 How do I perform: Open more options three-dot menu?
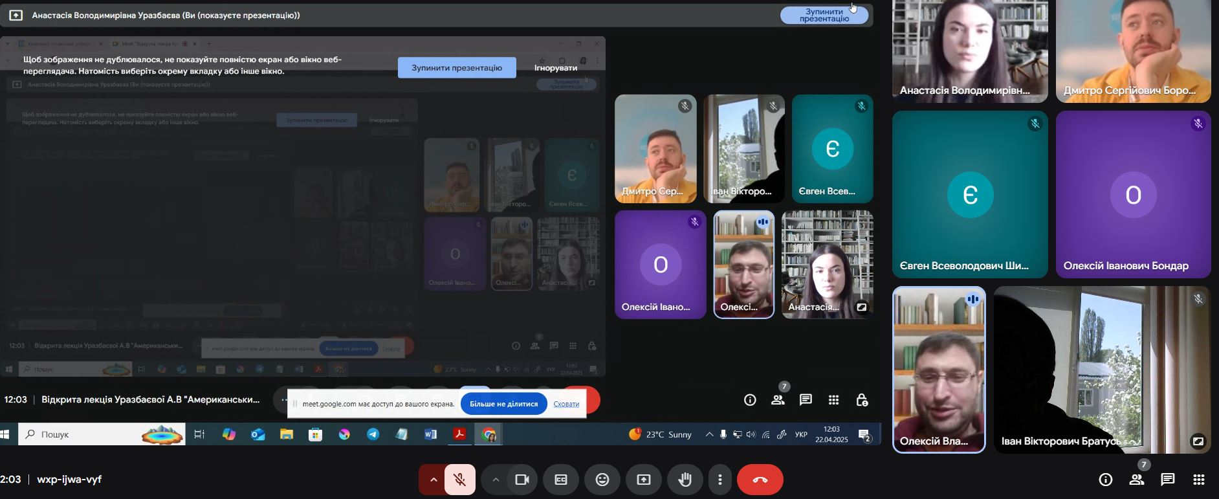point(719,480)
